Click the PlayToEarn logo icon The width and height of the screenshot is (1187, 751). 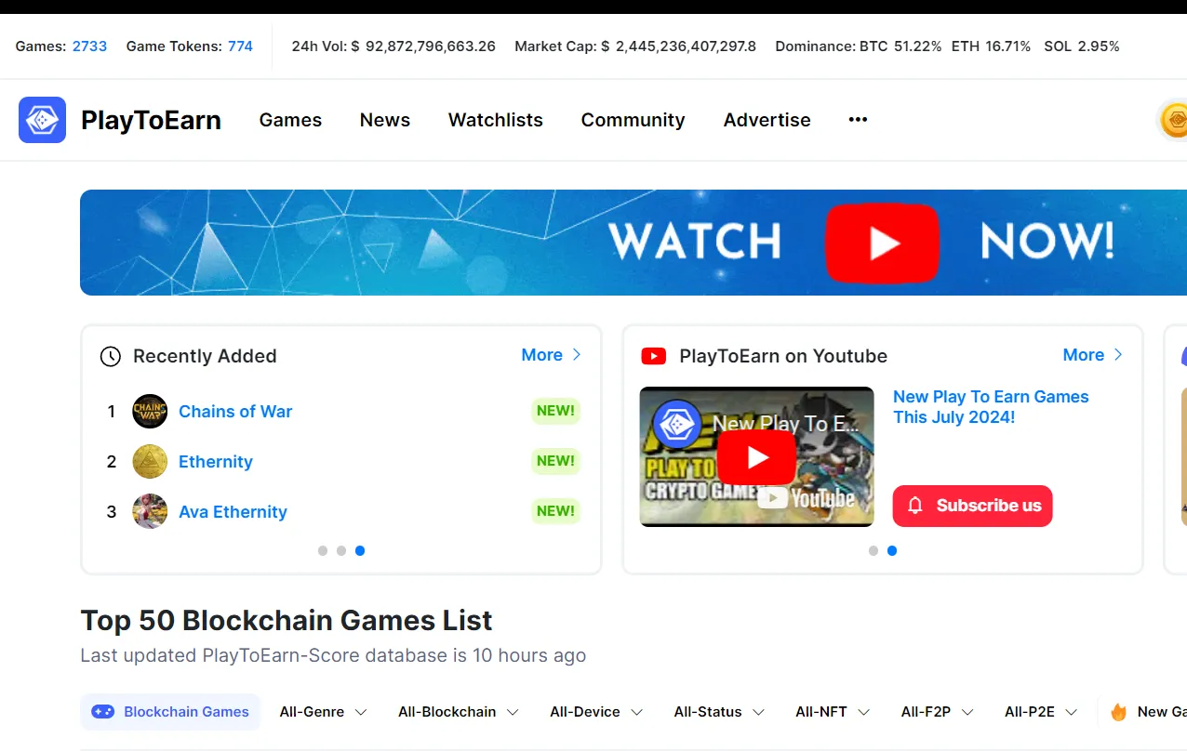pos(41,120)
